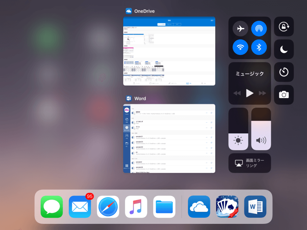
Task: Toggle AirDrop in Control Center
Action: coord(259,28)
